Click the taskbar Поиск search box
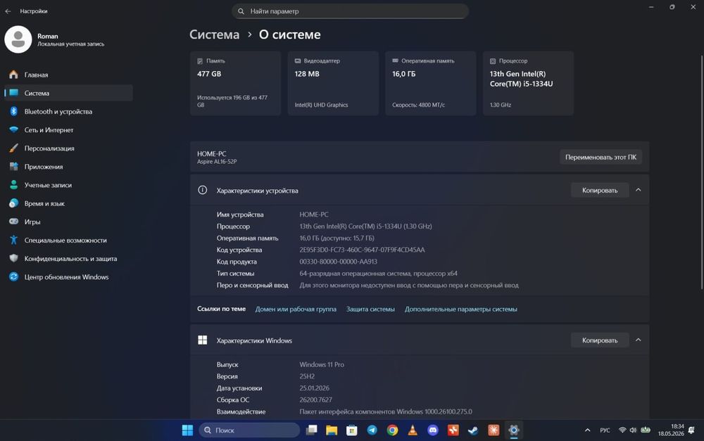Screen dimensions: 704x441 249,430
